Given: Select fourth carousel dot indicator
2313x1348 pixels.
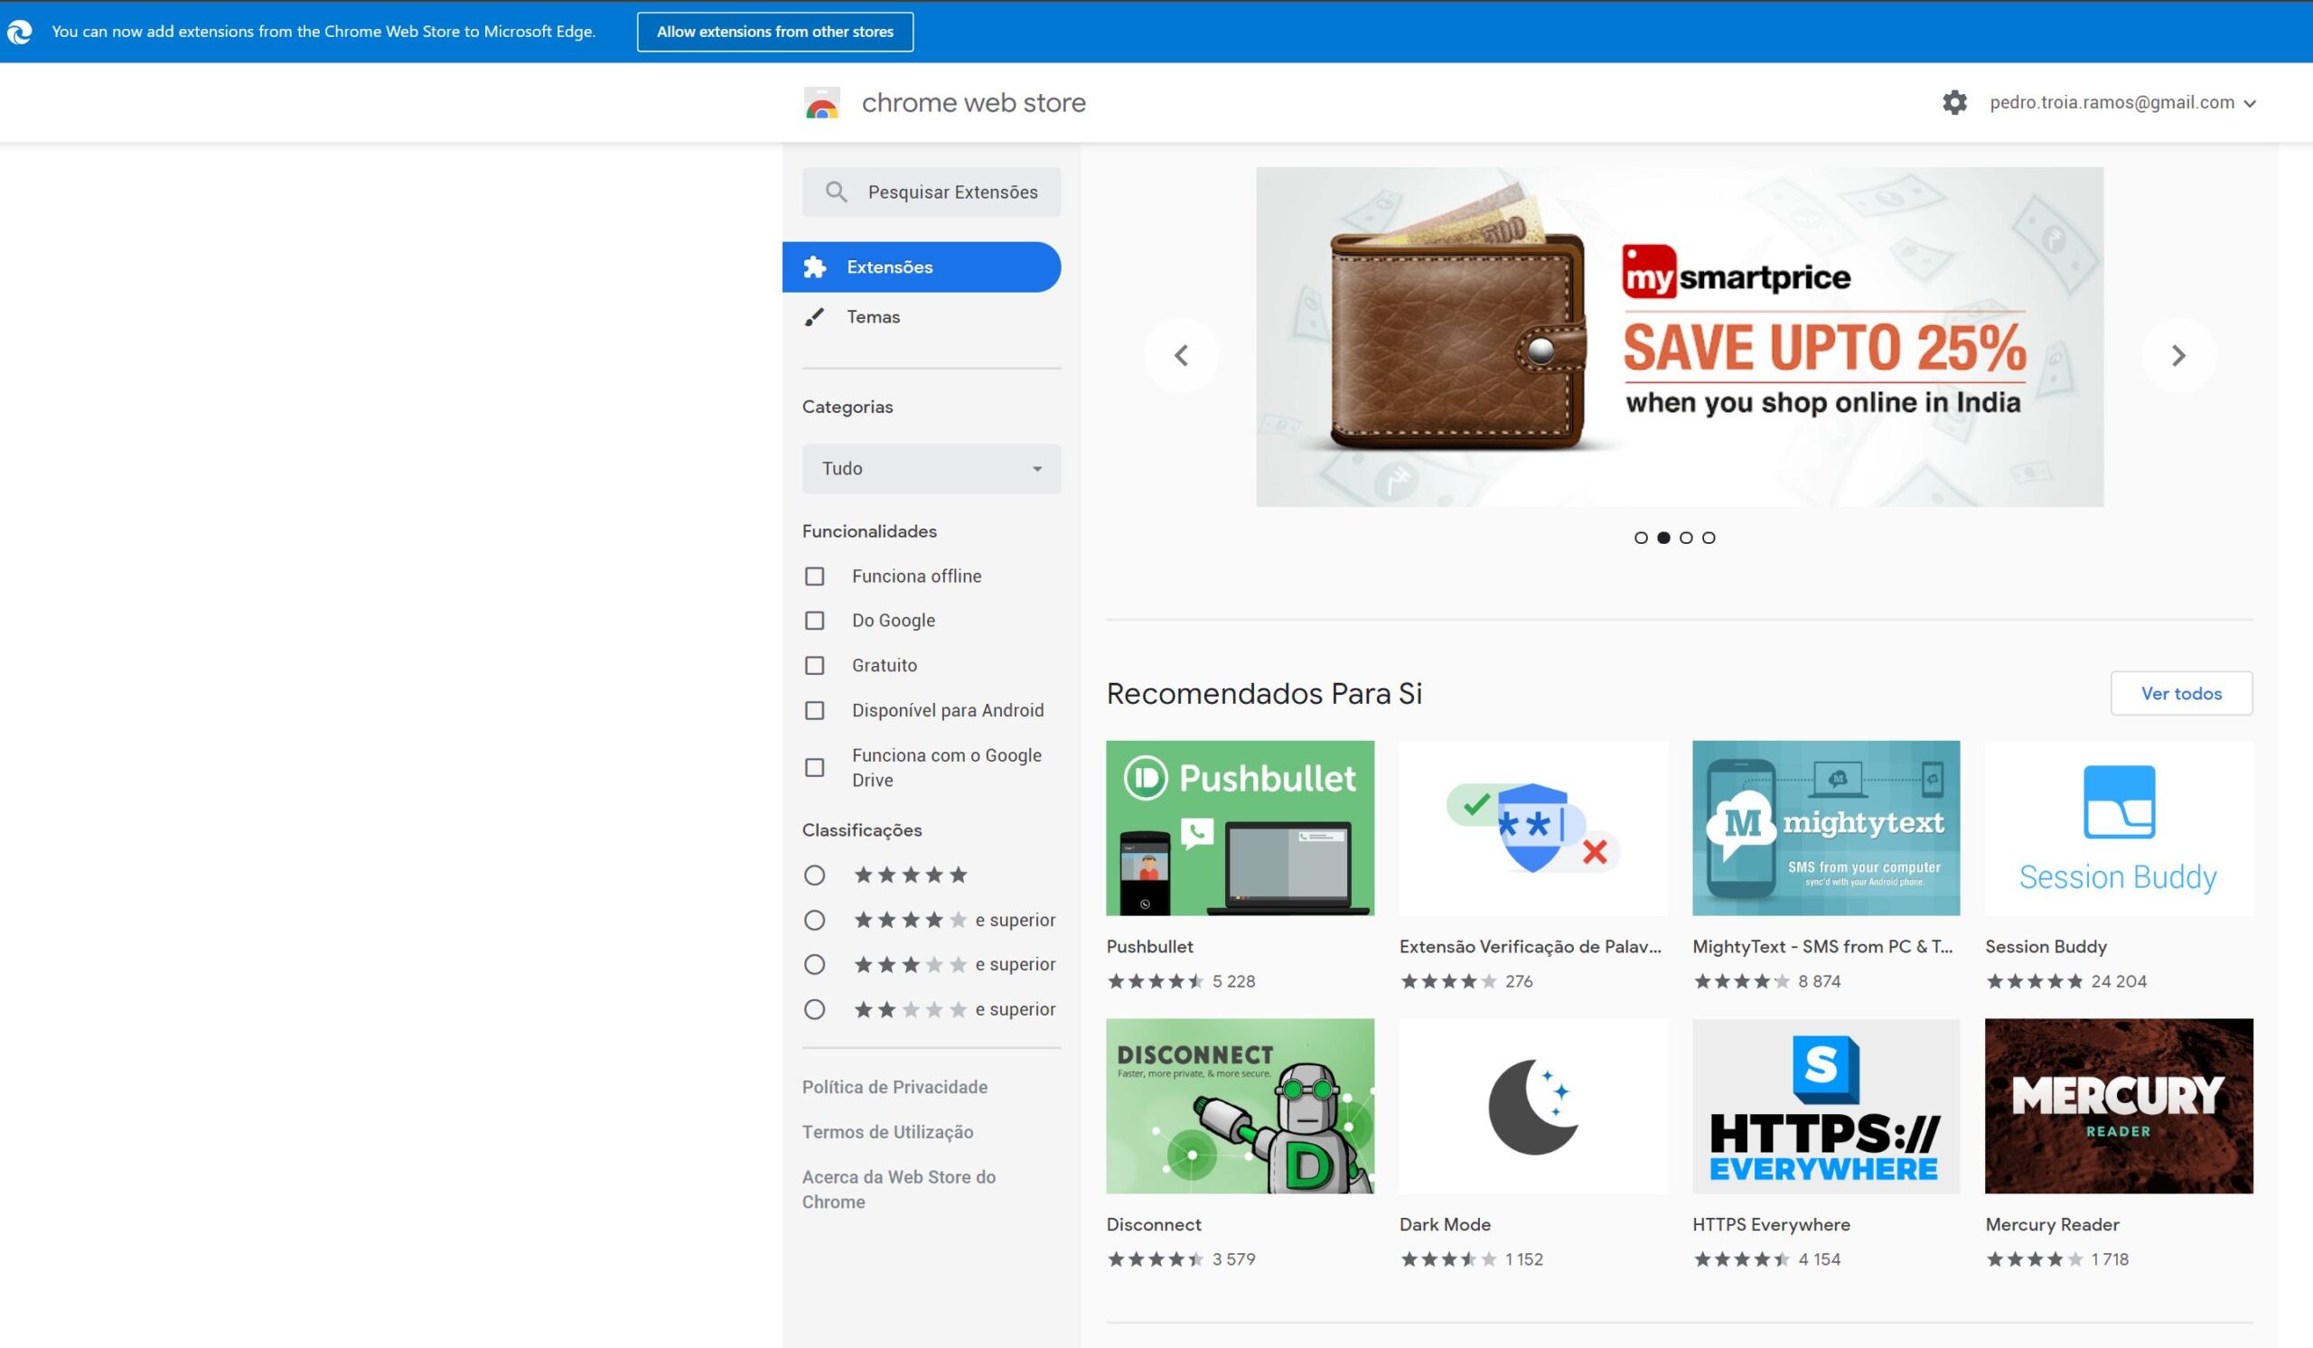Looking at the screenshot, I should pos(1709,538).
